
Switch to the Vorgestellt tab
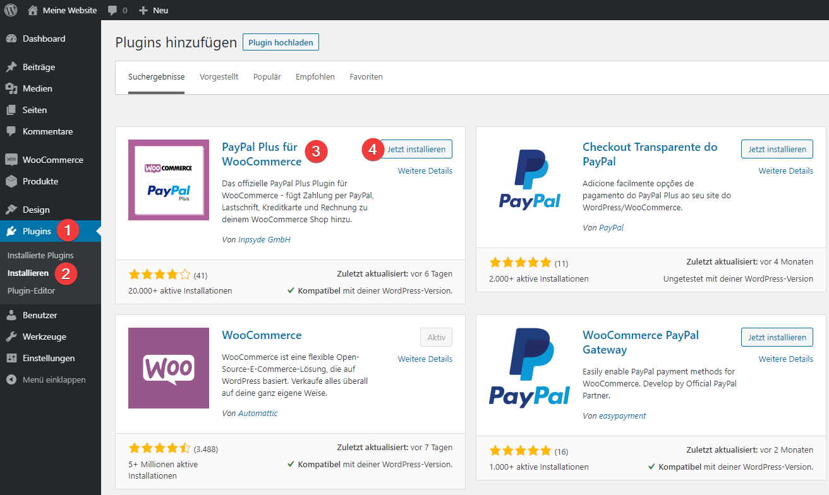coord(219,77)
